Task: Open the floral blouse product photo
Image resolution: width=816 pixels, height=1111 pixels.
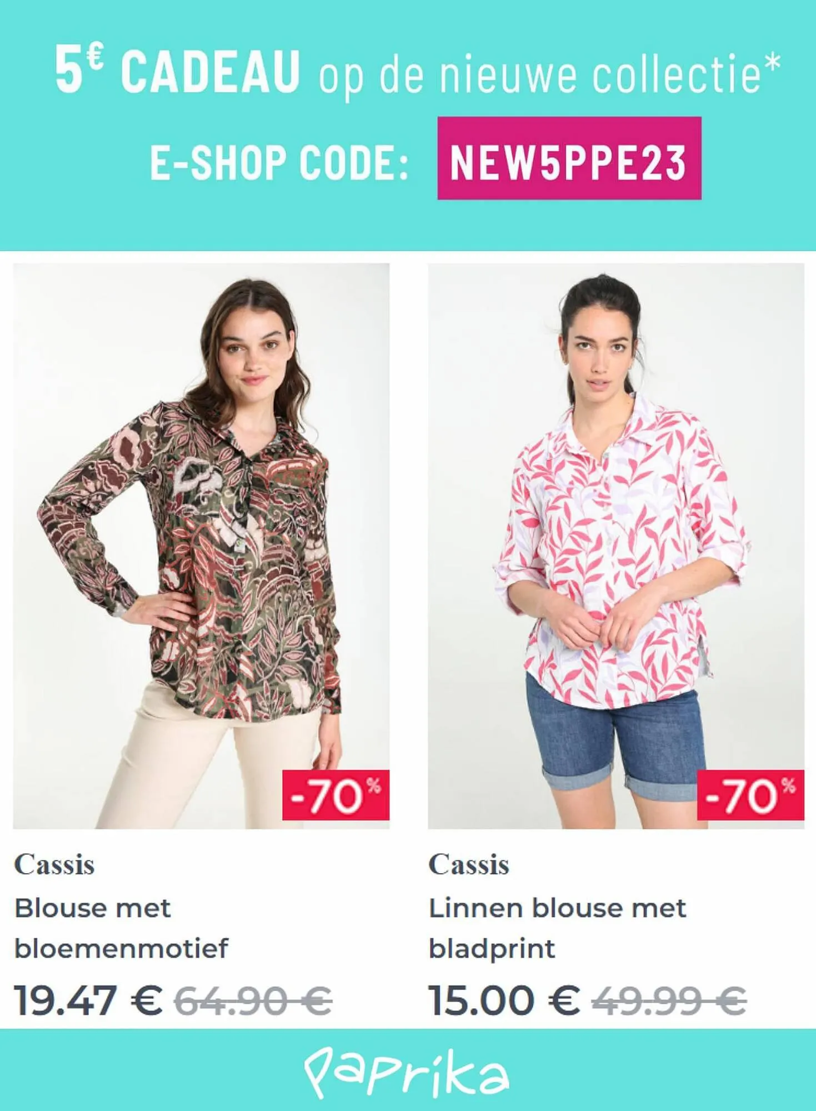Action: tap(201, 546)
